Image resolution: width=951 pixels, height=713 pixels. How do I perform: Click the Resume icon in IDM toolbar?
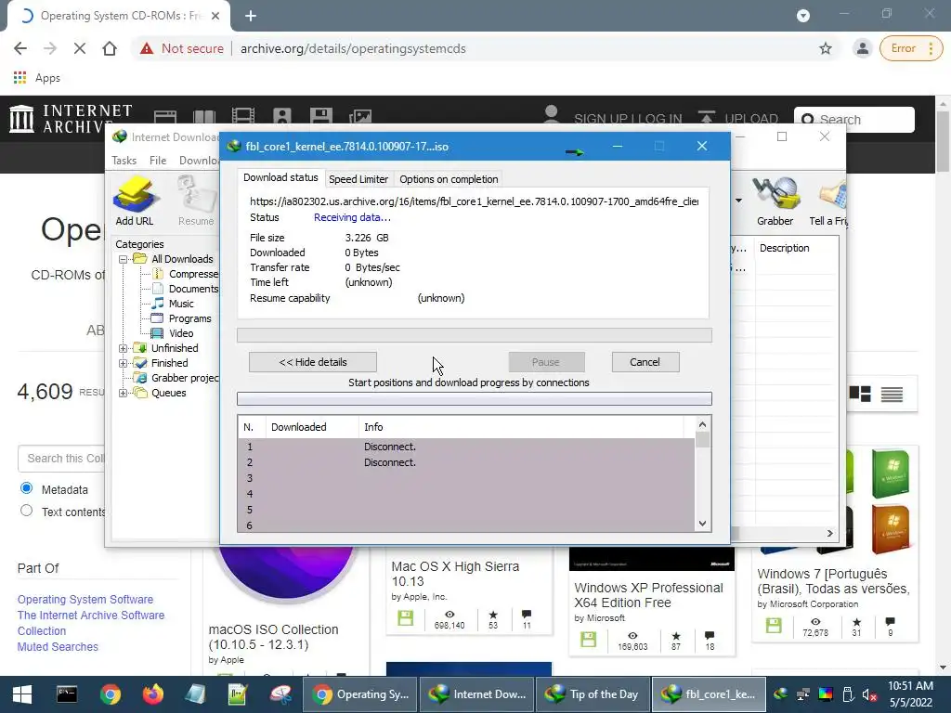coord(196,201)
